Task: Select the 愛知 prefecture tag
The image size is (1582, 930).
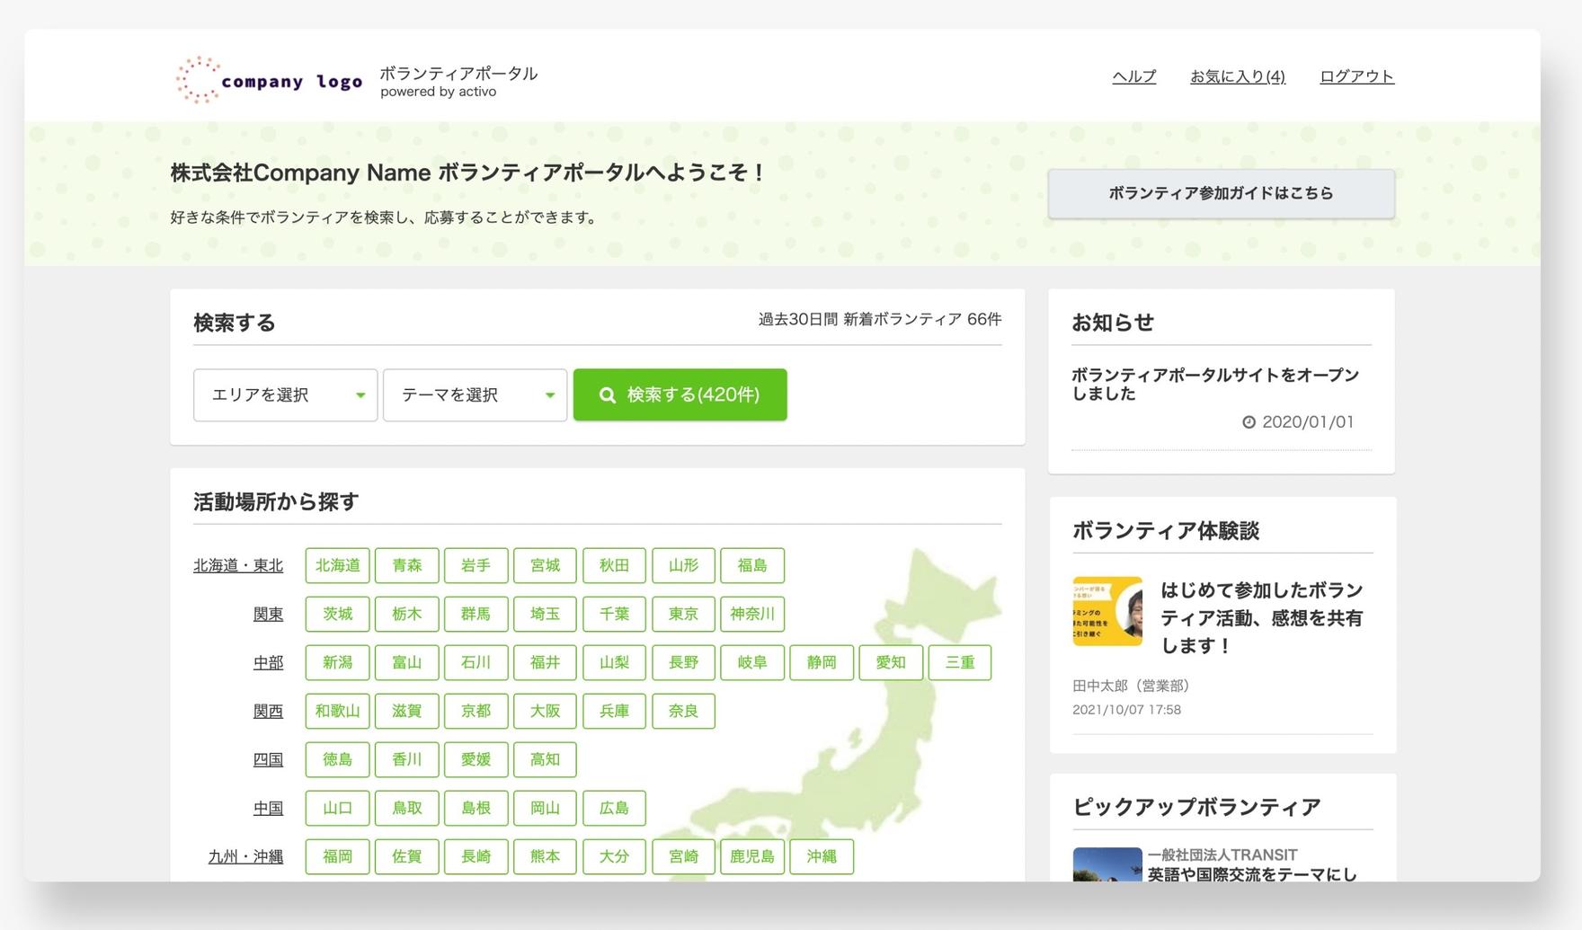Action: click(x=890, y=662)
